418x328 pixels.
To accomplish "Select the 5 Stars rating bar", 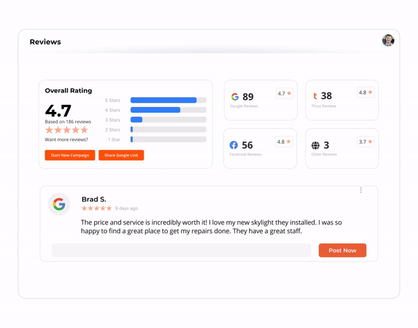I will pyautogui.click(x=168, y=101).
